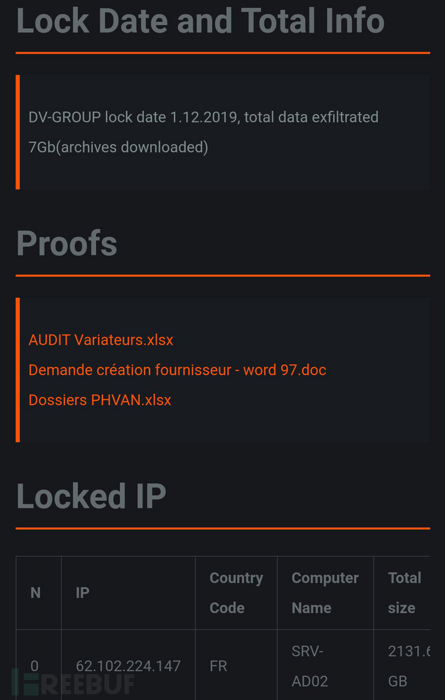Click the FREEBUF watermark logo

point(73,682)
